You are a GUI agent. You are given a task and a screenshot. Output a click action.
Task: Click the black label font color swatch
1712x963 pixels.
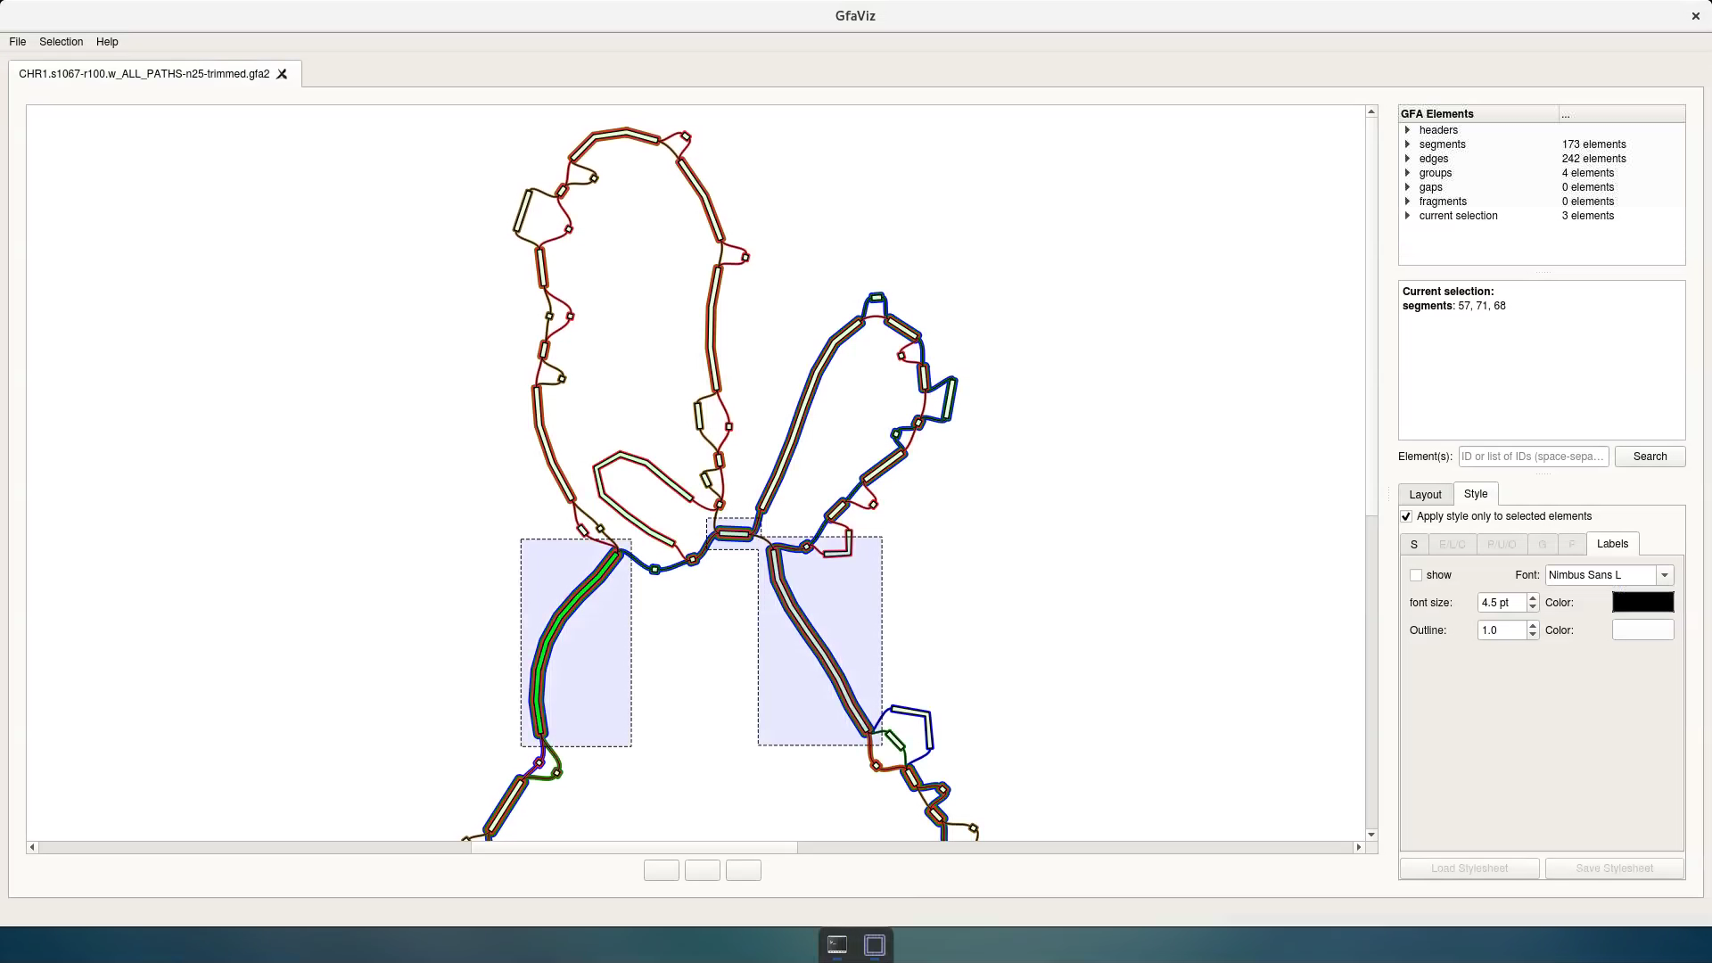(x=1642, y=603)
